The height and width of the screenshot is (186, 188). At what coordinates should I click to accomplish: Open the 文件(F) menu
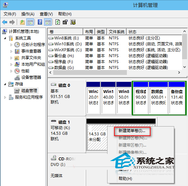pyautogui.click(x=10, y=14)
